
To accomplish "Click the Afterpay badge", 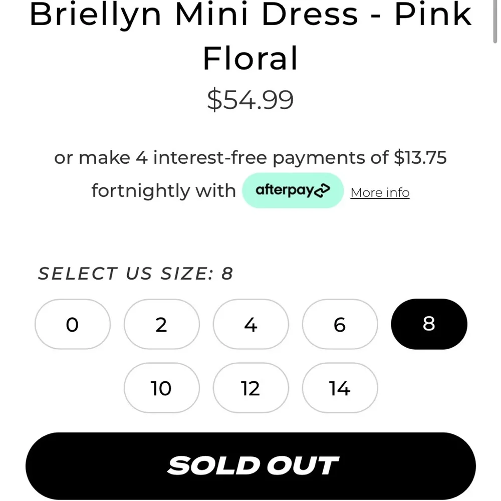I will (293, 190).
